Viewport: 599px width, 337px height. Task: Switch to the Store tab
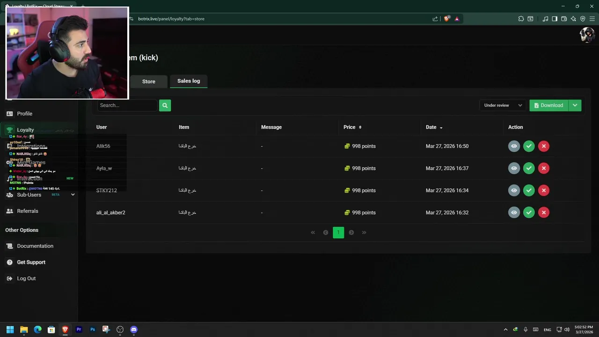pos(149,81)
